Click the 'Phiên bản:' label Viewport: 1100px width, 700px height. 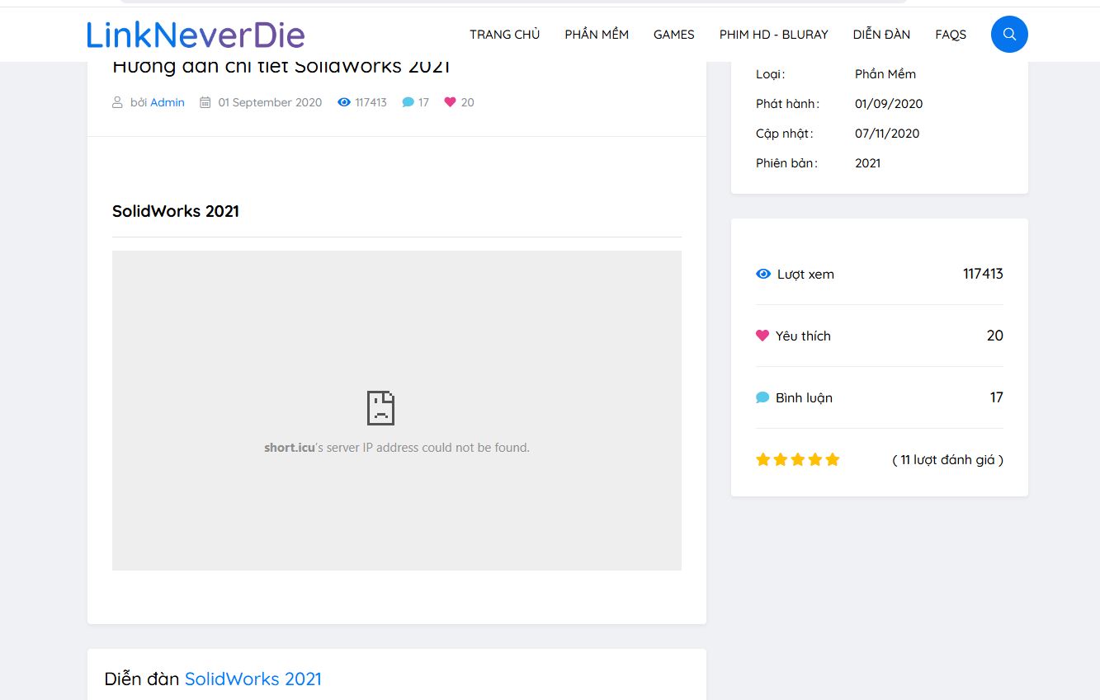pyautogui.click(x=787, y=163)
